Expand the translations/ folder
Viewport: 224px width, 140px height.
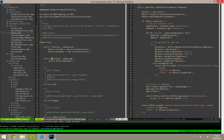click(x=18, y=108)
